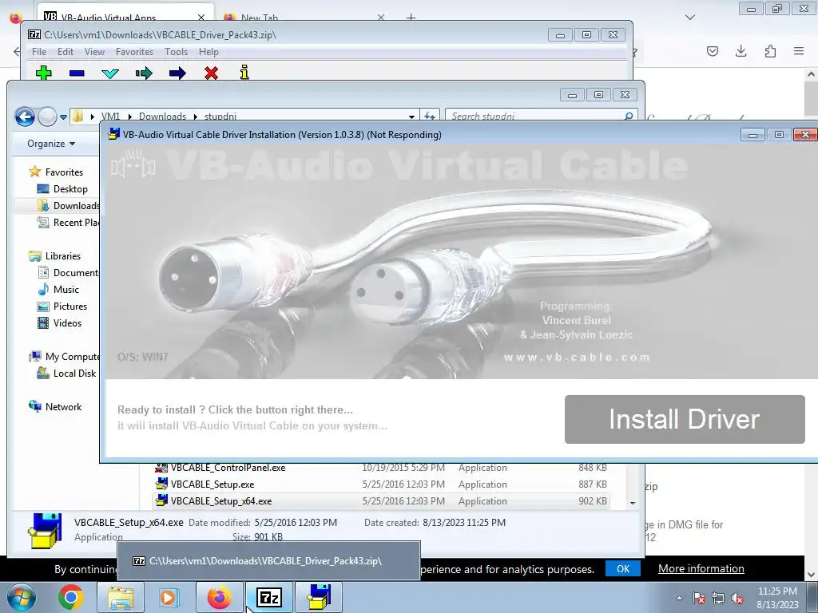This screenshot has height=613, width=818.
Task: Select Documents library
Action: (68, 273)
